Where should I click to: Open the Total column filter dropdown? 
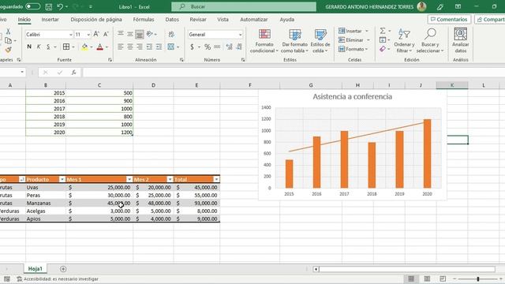coord(216,179)
